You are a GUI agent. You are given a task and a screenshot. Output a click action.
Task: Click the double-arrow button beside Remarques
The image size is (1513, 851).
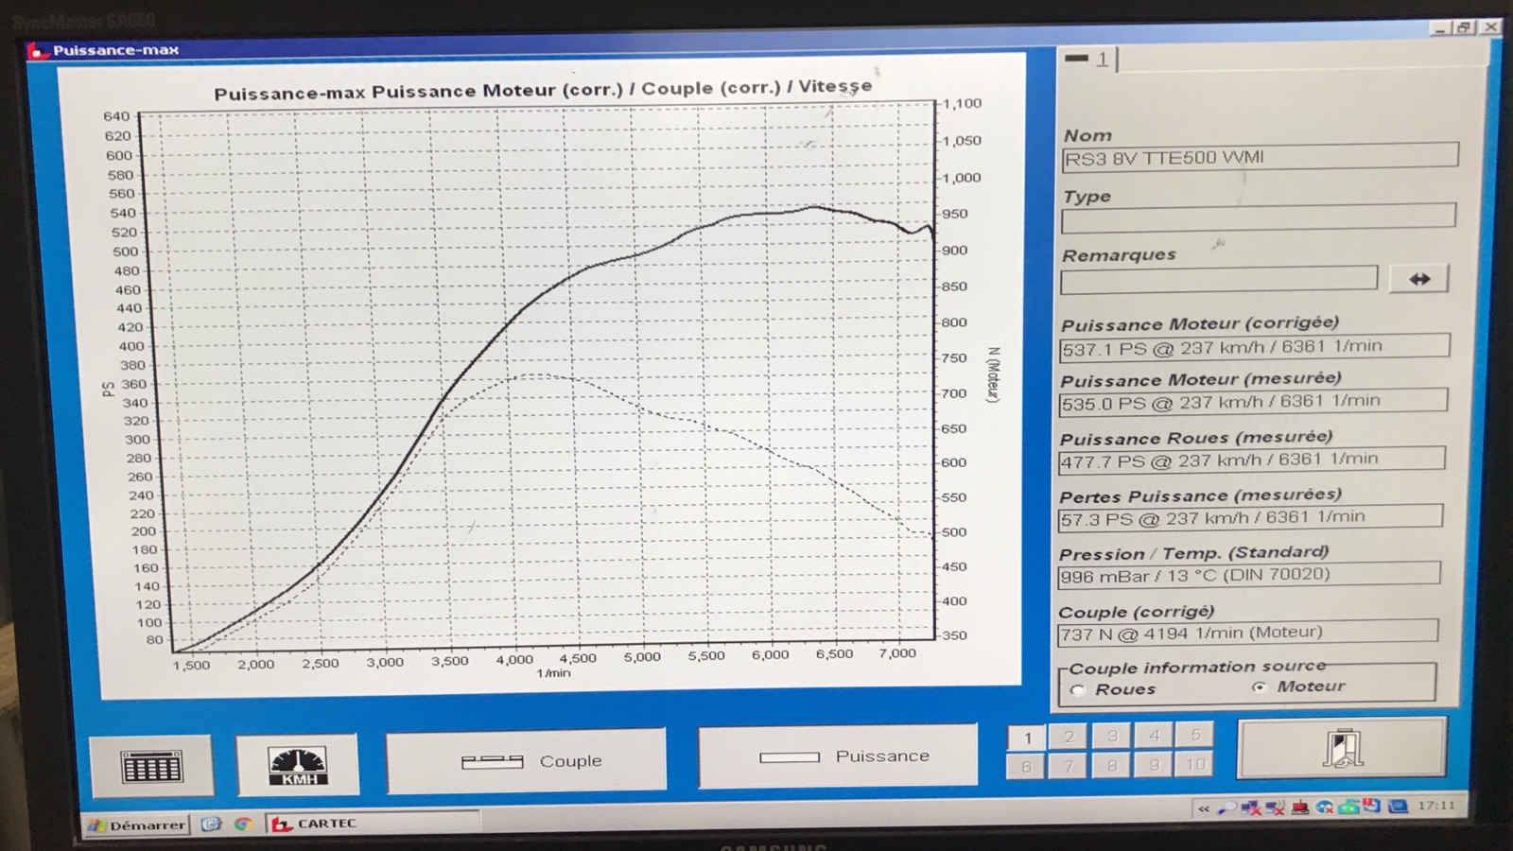[1418, 279]
